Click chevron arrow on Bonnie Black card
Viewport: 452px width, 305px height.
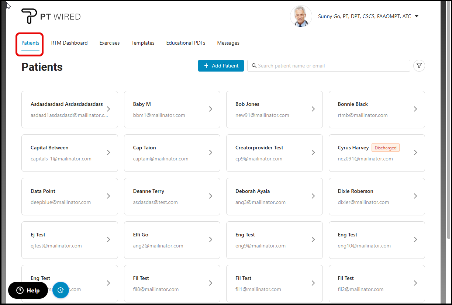point(415,109)
